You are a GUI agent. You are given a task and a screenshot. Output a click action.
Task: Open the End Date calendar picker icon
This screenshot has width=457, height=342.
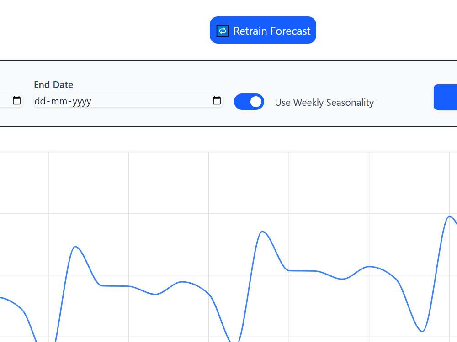pos(217,101)
